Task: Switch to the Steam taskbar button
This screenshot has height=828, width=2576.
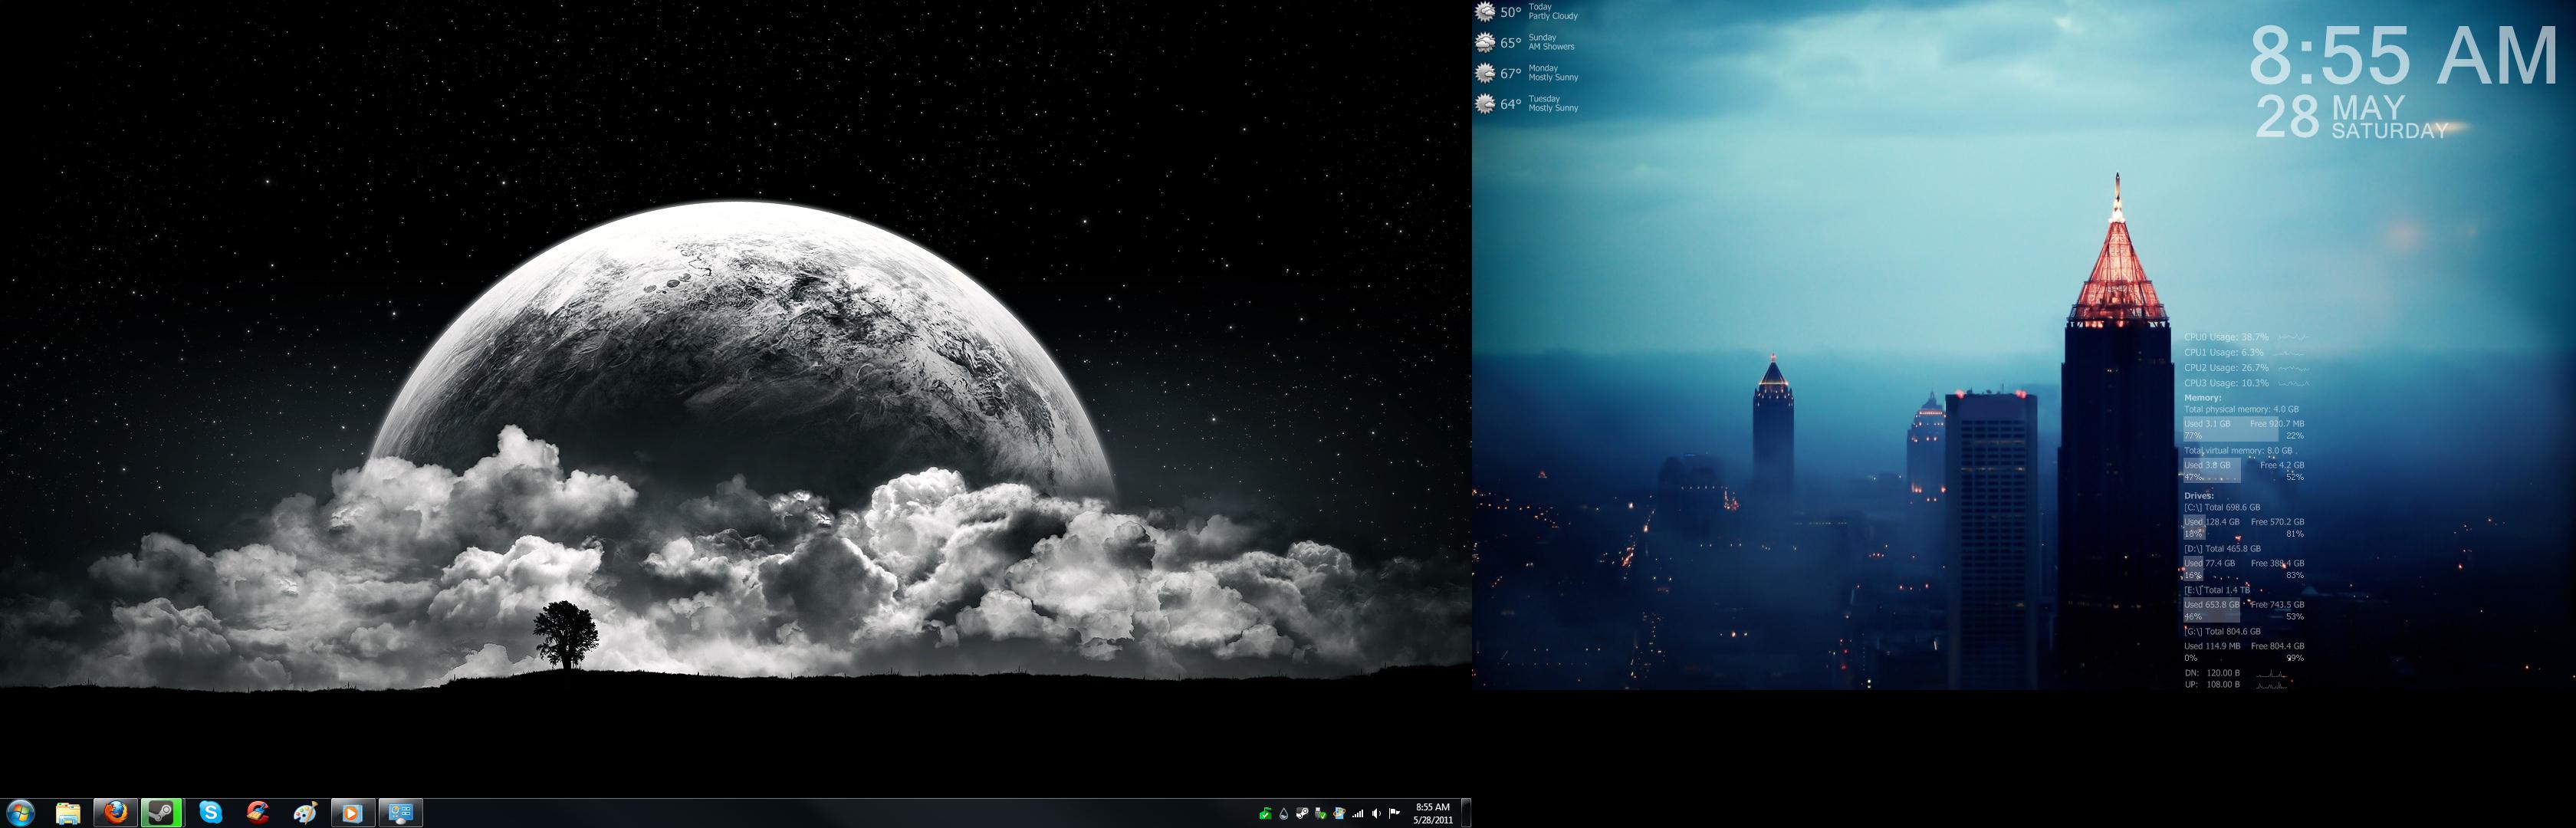Action: click(162, 813)
